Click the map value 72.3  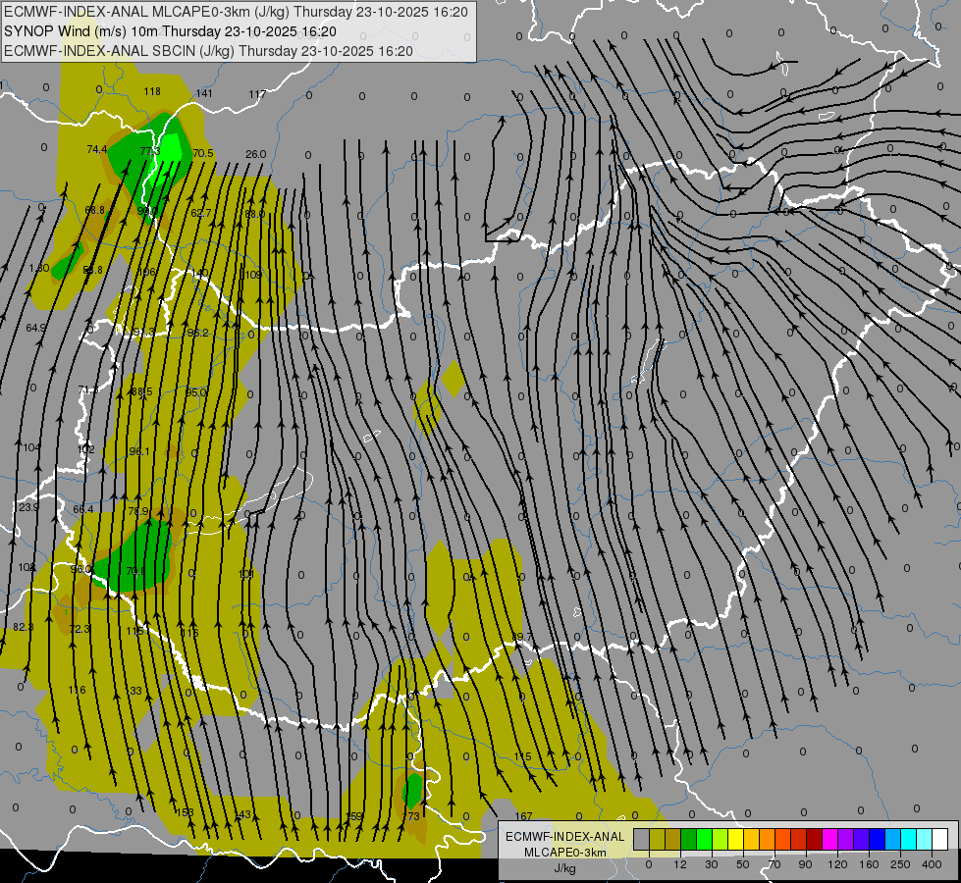pos(80,629)
